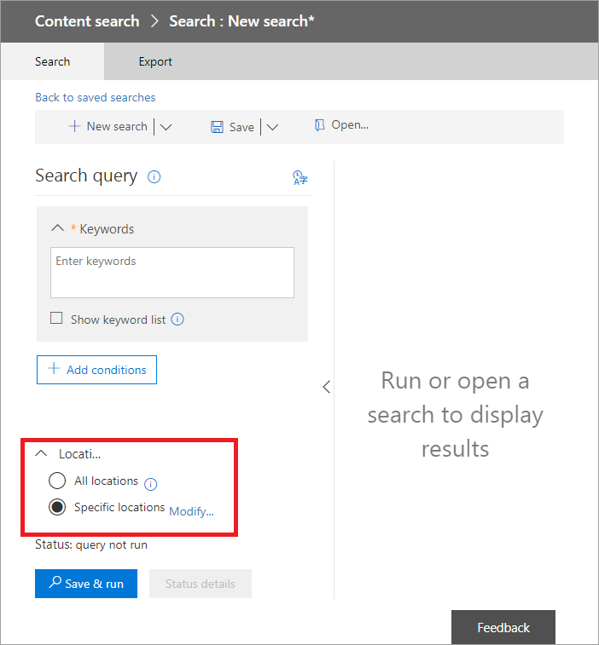Click the Status: query not run text
The width and height of the screenshot is (599, 645).
(91, 545)
